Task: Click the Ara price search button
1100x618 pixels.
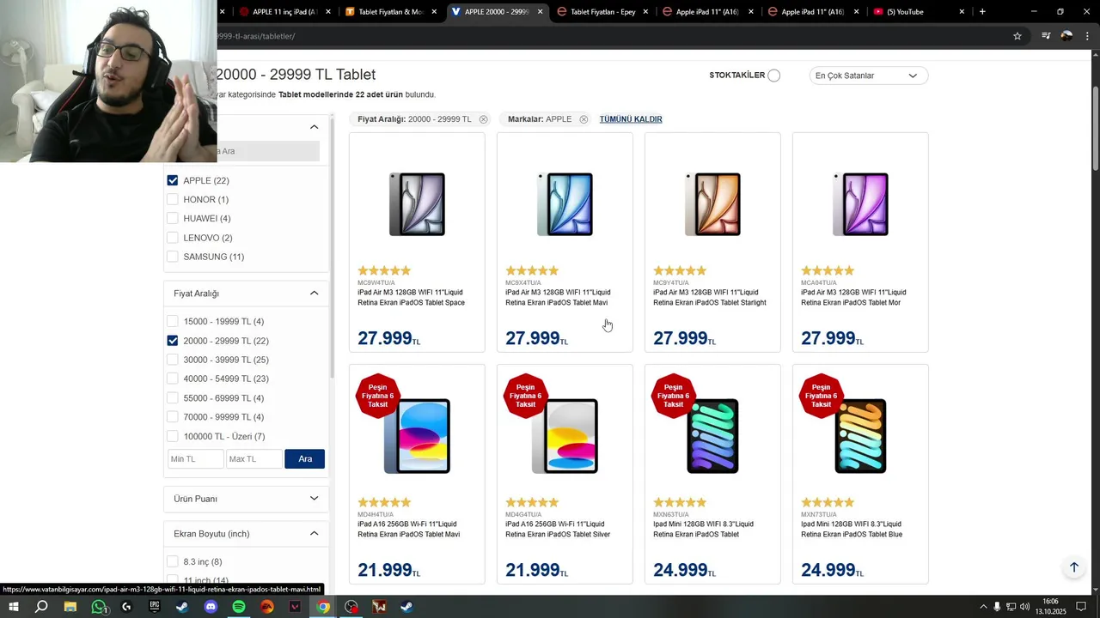Action: pyautogui.click(x=305, y=459)
